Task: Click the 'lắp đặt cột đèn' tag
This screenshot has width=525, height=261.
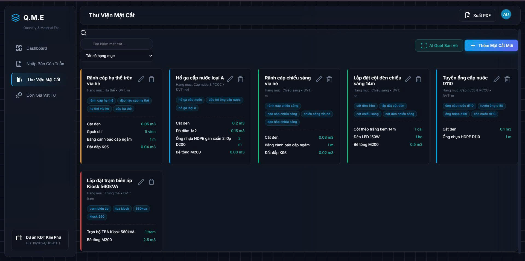Action: pyautogui.click(x=393, y=106)
